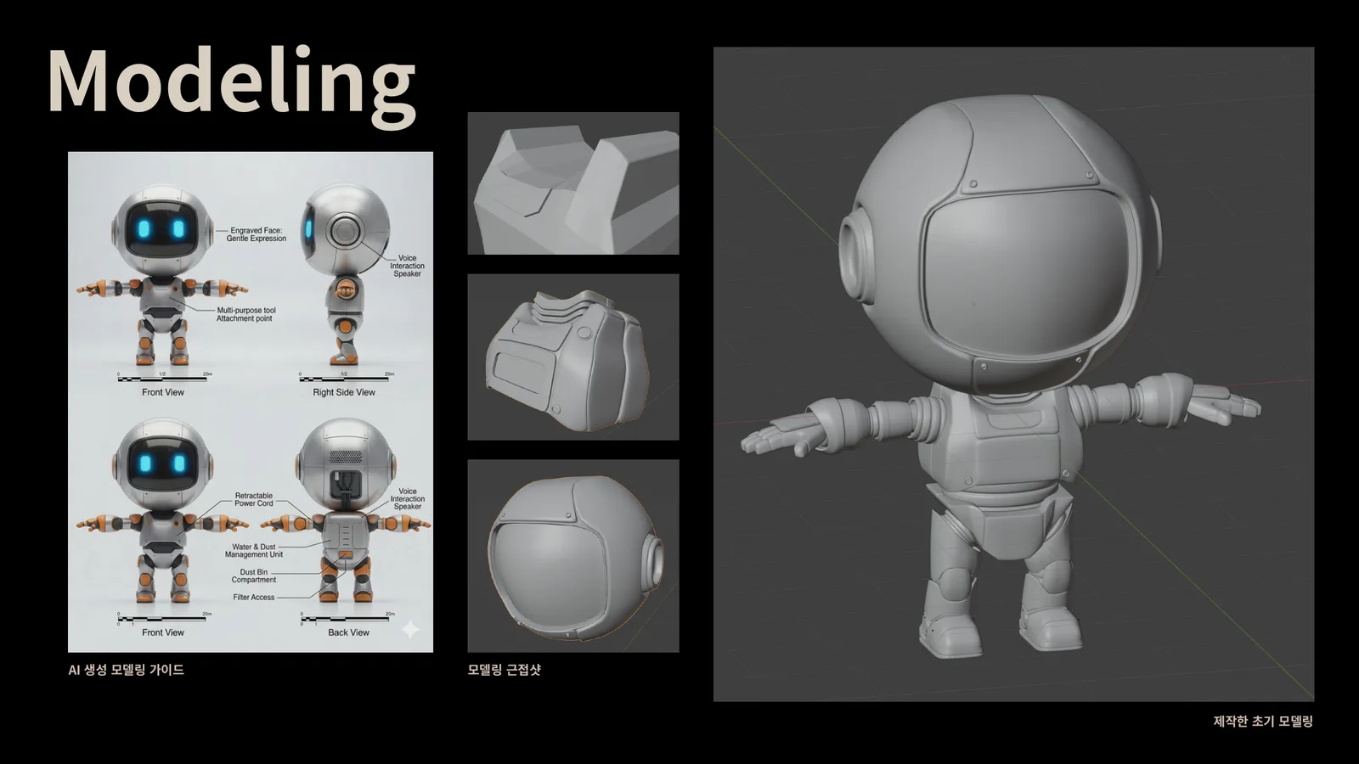Viewport: 1359px width, 764px height.
Task: Click the "Retractable Power Cord" annotation
Action: (x=254, y=499)
